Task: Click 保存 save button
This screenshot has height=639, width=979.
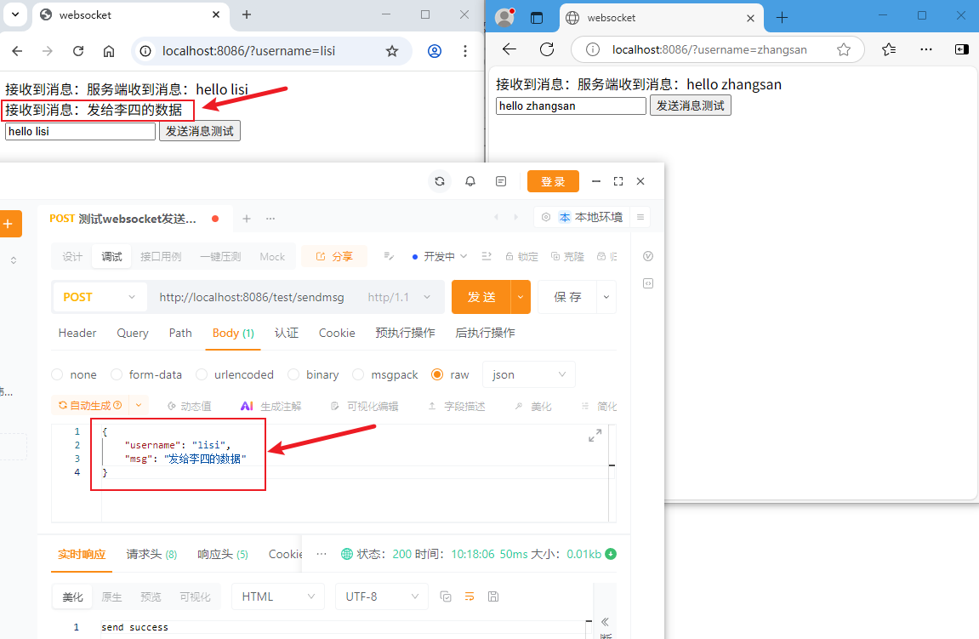Action: tap(567, 297)
